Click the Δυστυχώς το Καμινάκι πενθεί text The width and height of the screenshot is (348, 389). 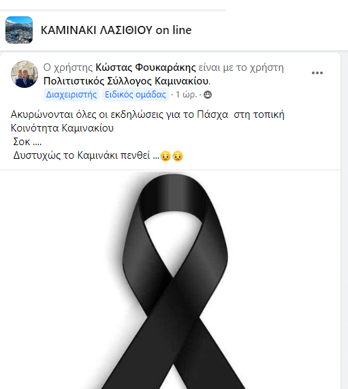click(x=86, y=155)
